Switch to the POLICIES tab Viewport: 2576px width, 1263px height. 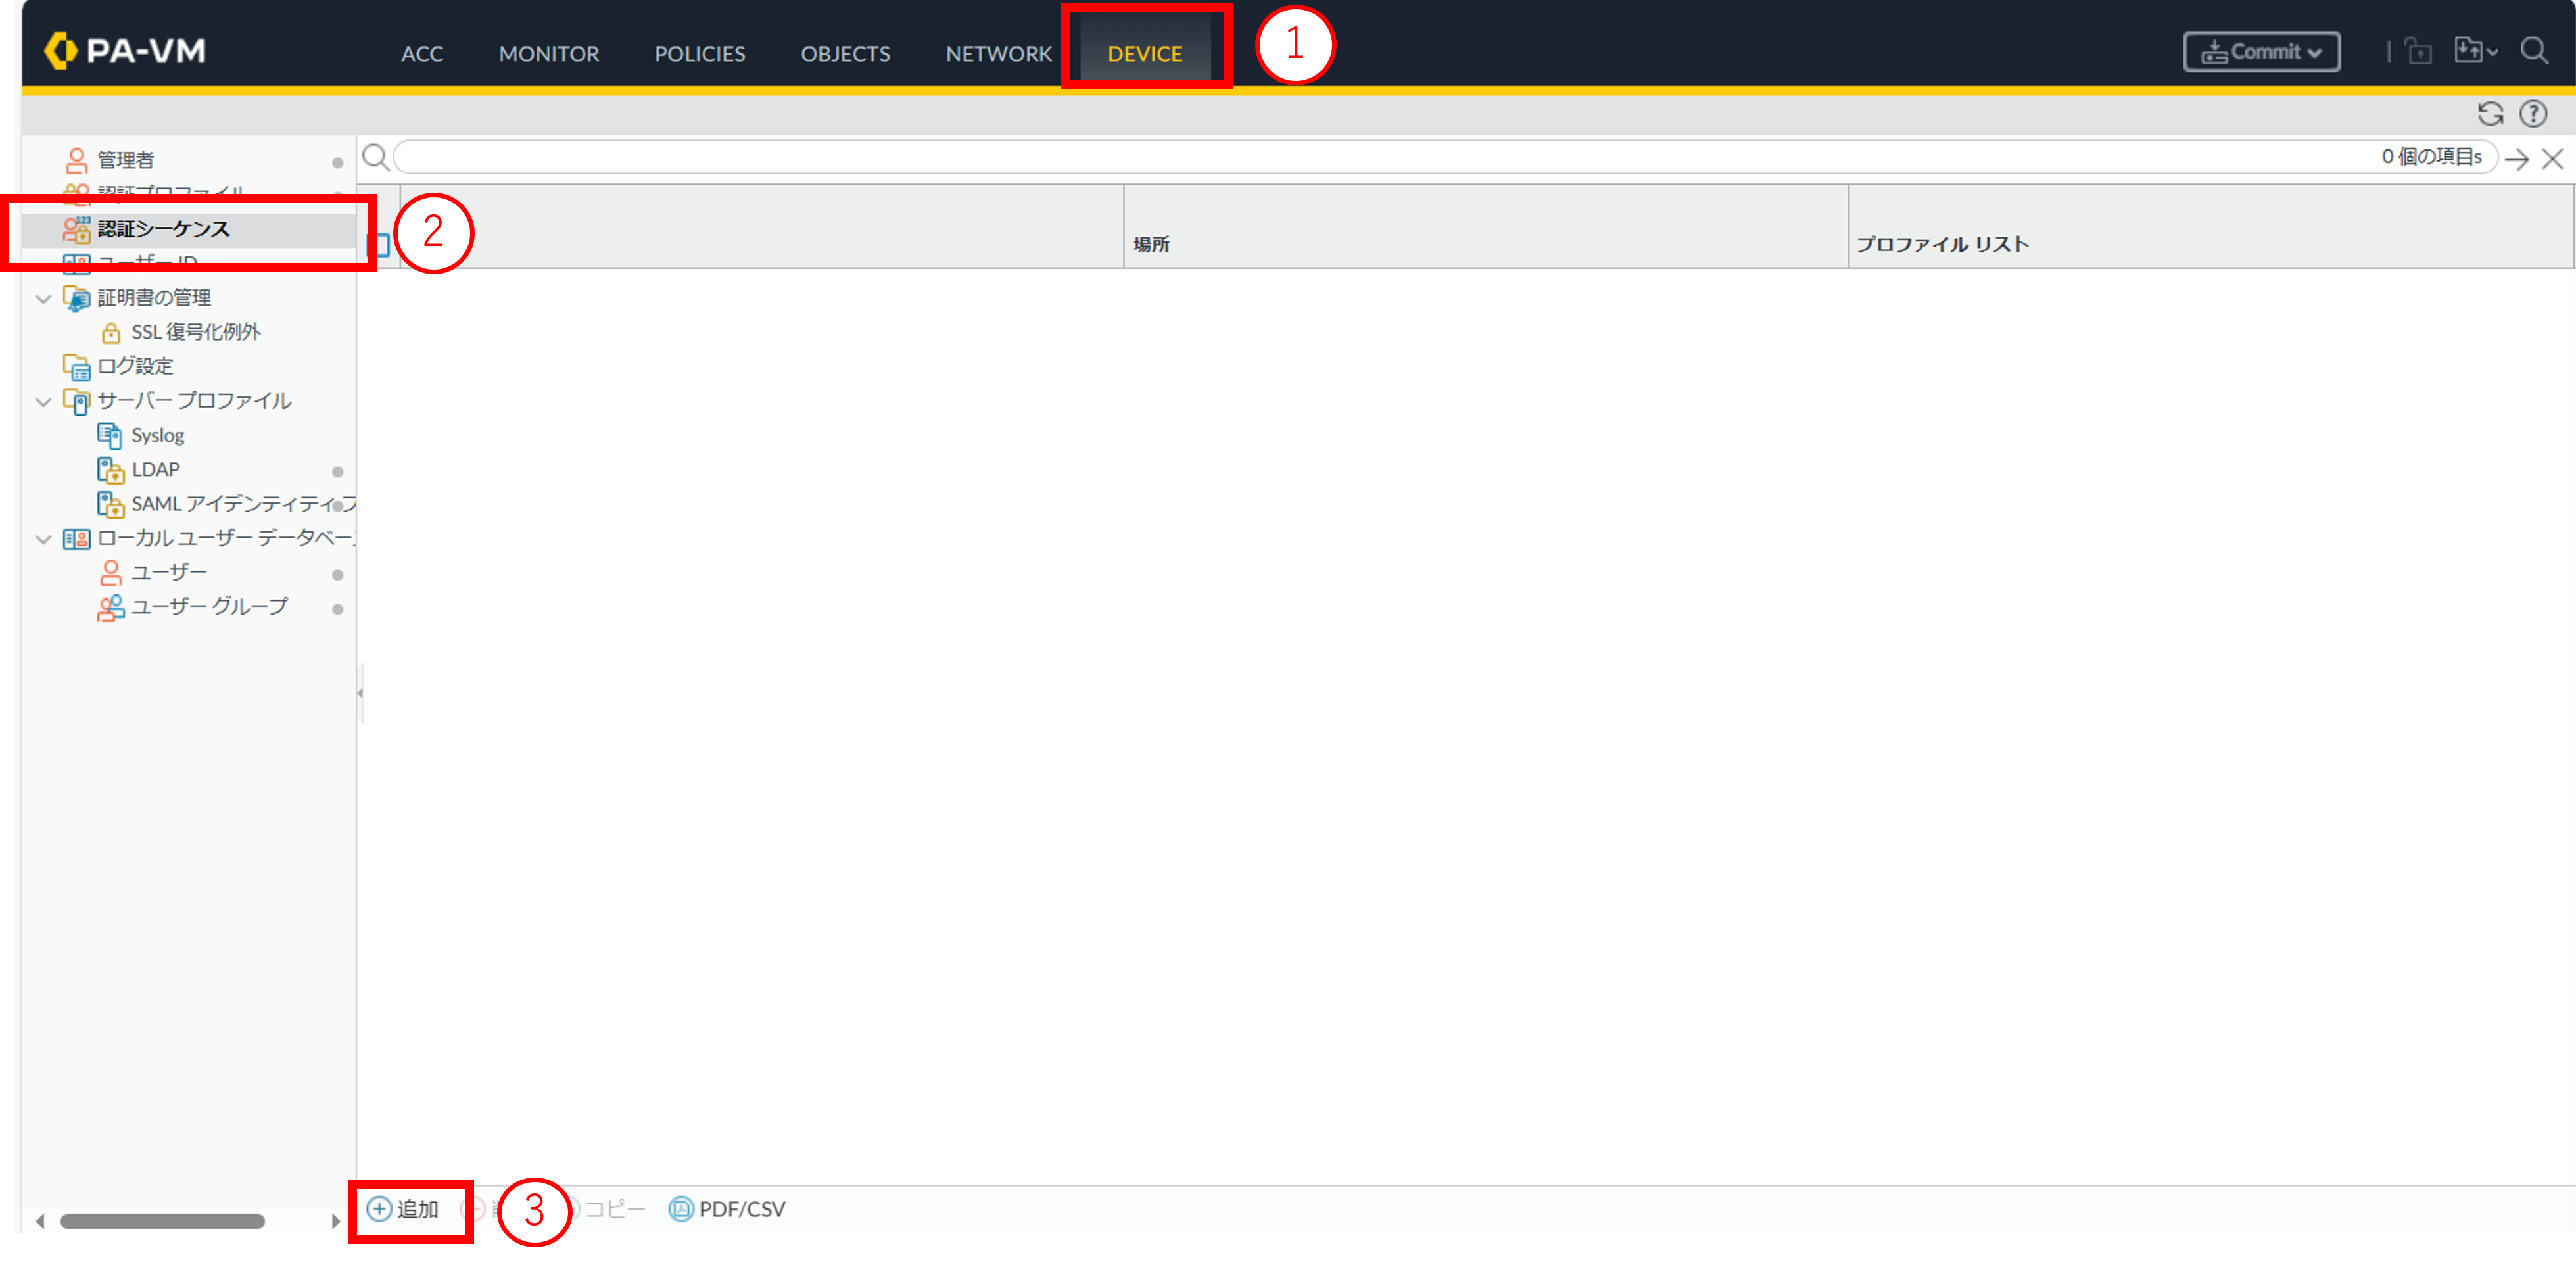699,54
